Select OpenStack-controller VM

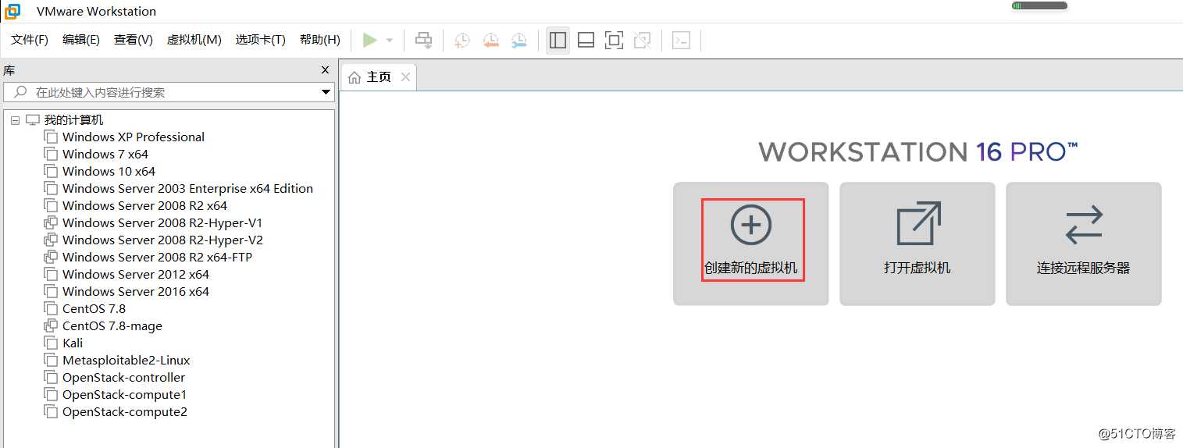click(124, 378)
